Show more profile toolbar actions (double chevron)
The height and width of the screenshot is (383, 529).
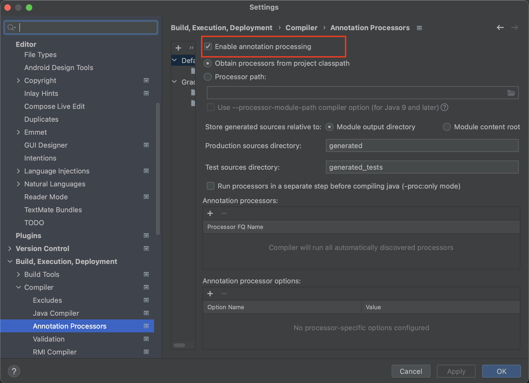pos(191,48)
